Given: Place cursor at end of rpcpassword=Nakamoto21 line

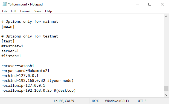Looking at the screenshot, I should (49, 71).
